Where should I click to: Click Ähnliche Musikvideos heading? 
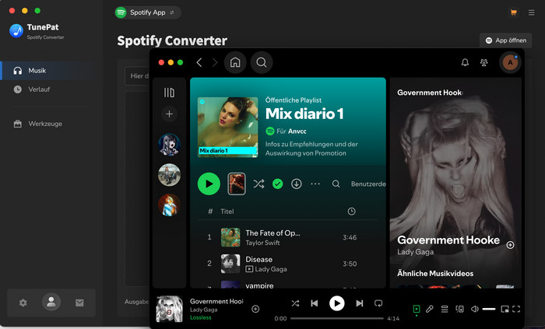tap(435, 274)
